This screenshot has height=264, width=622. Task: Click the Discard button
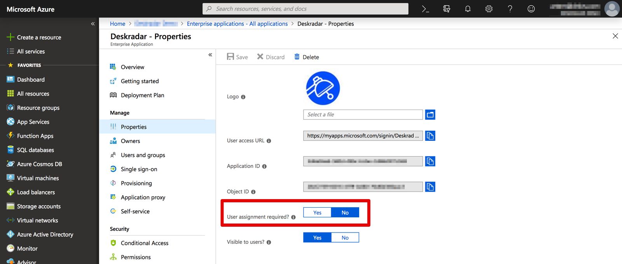click(x=271, y=57)
